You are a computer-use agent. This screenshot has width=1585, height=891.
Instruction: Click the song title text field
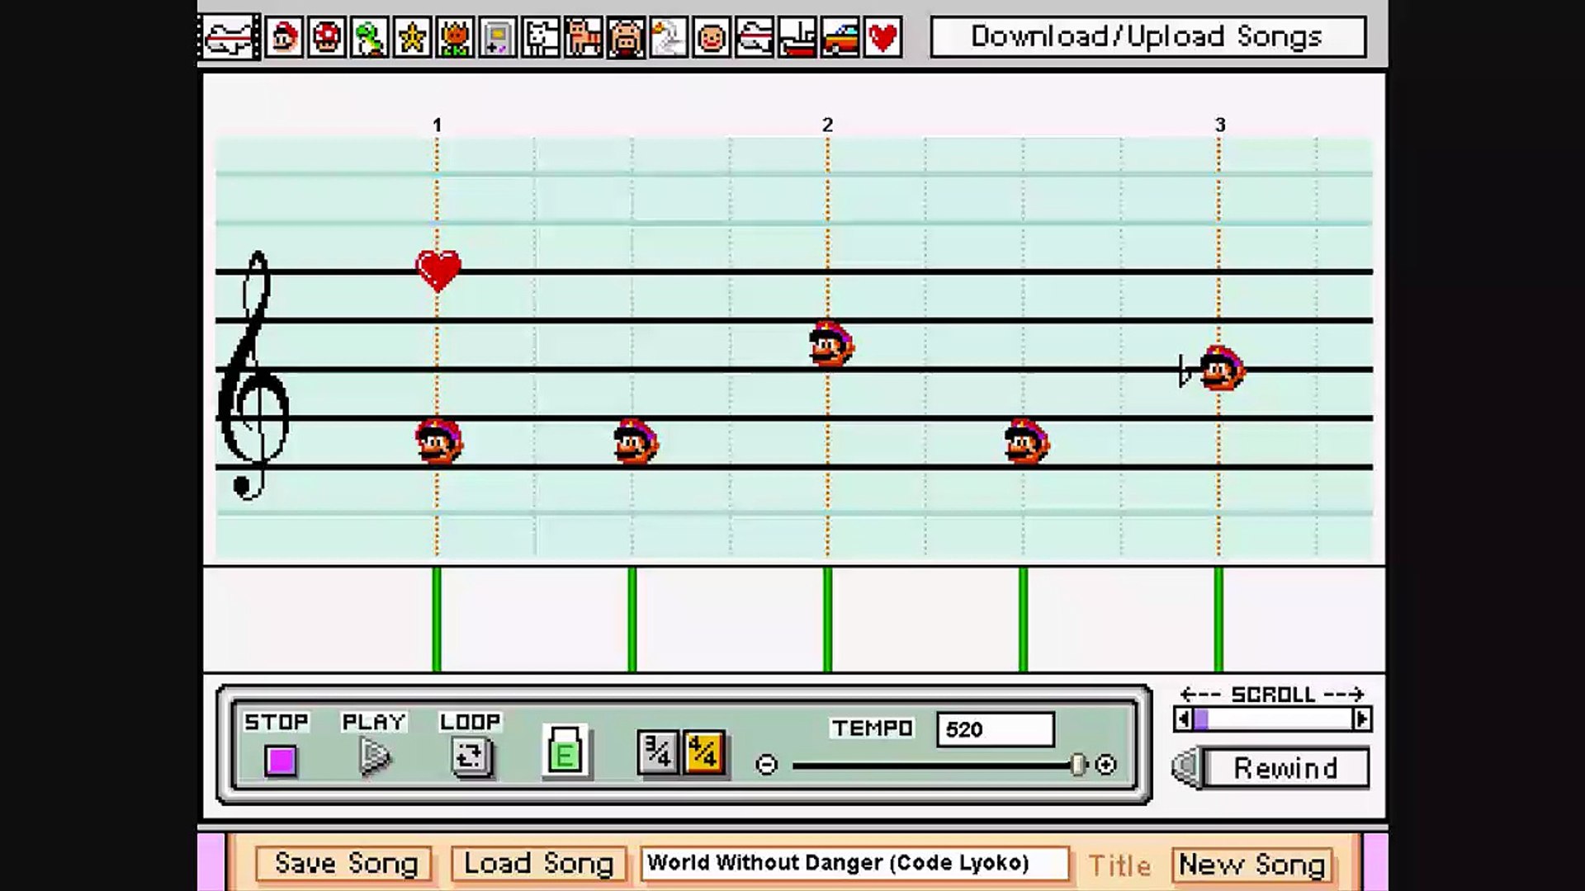854,863
